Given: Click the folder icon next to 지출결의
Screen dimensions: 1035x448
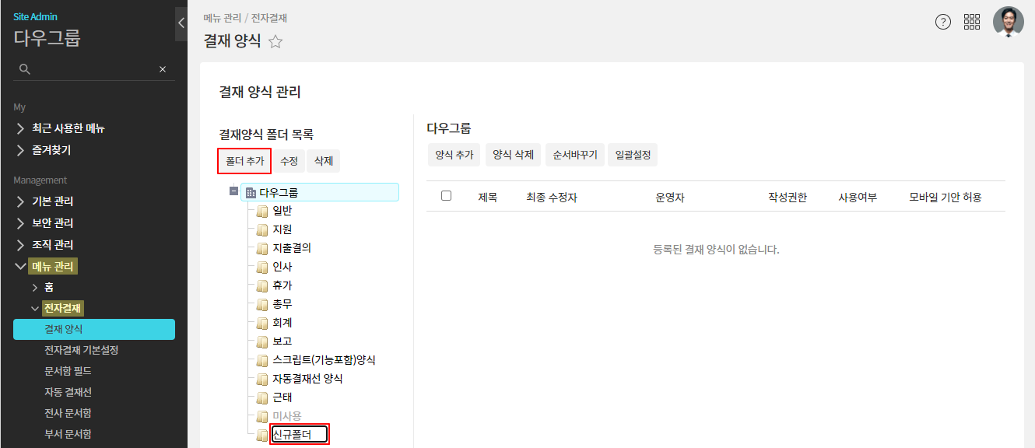Looking at the screenshot, I should click(262, 248).
